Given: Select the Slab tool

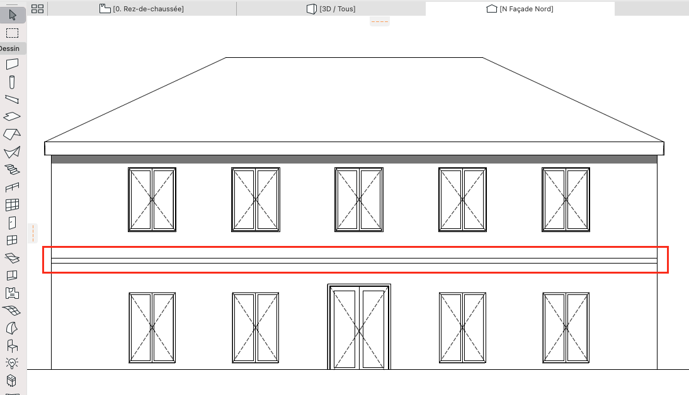Looking at the screenshot, I should click(x=13, y=116).
